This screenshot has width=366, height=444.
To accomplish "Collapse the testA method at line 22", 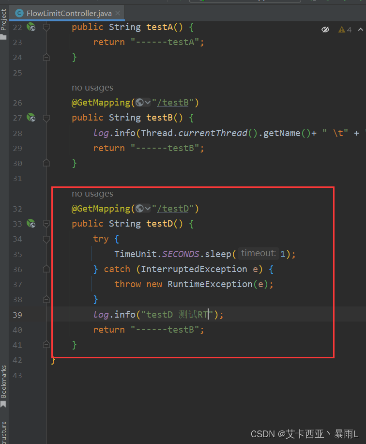I will [46, 27].
